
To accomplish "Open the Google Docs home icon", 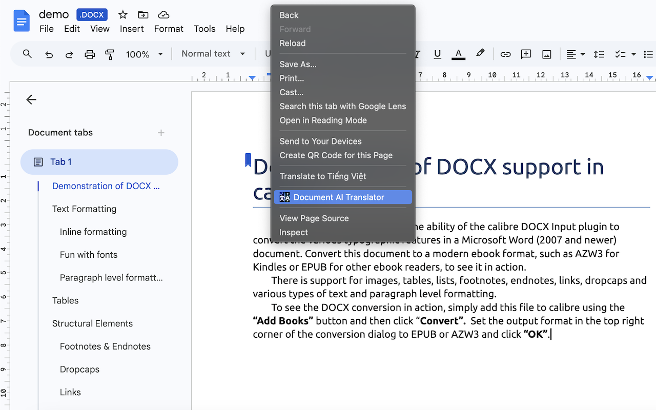I will [22, 22].
